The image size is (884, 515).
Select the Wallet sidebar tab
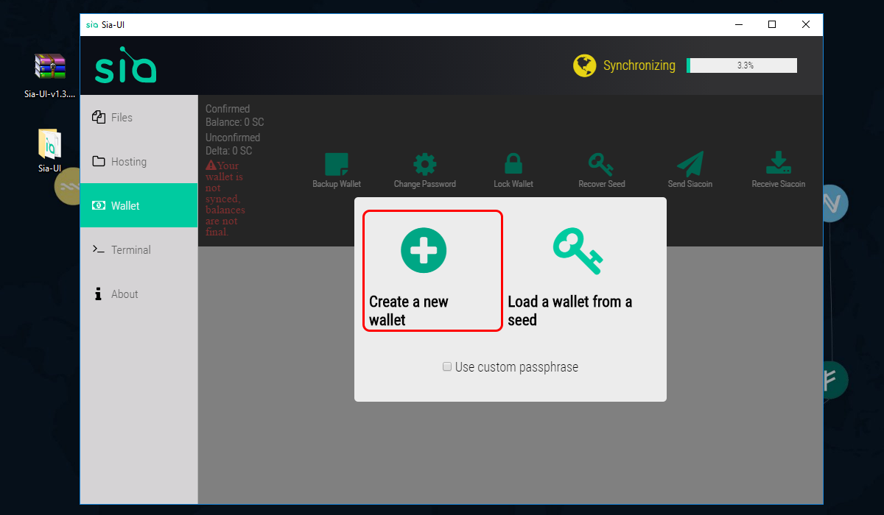tap(139, 205)
